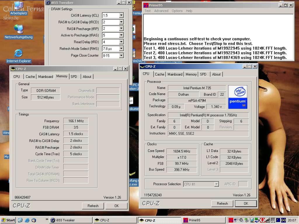Open the Page Close Counter dropdown
Screen dimensions: 299x224
(x=121, y=55)
